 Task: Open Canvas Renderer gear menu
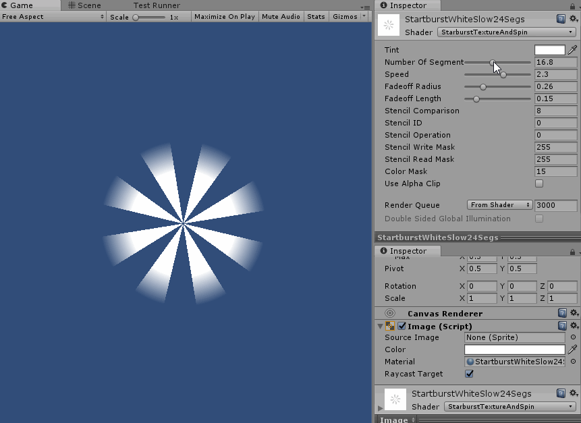point(574,313)
